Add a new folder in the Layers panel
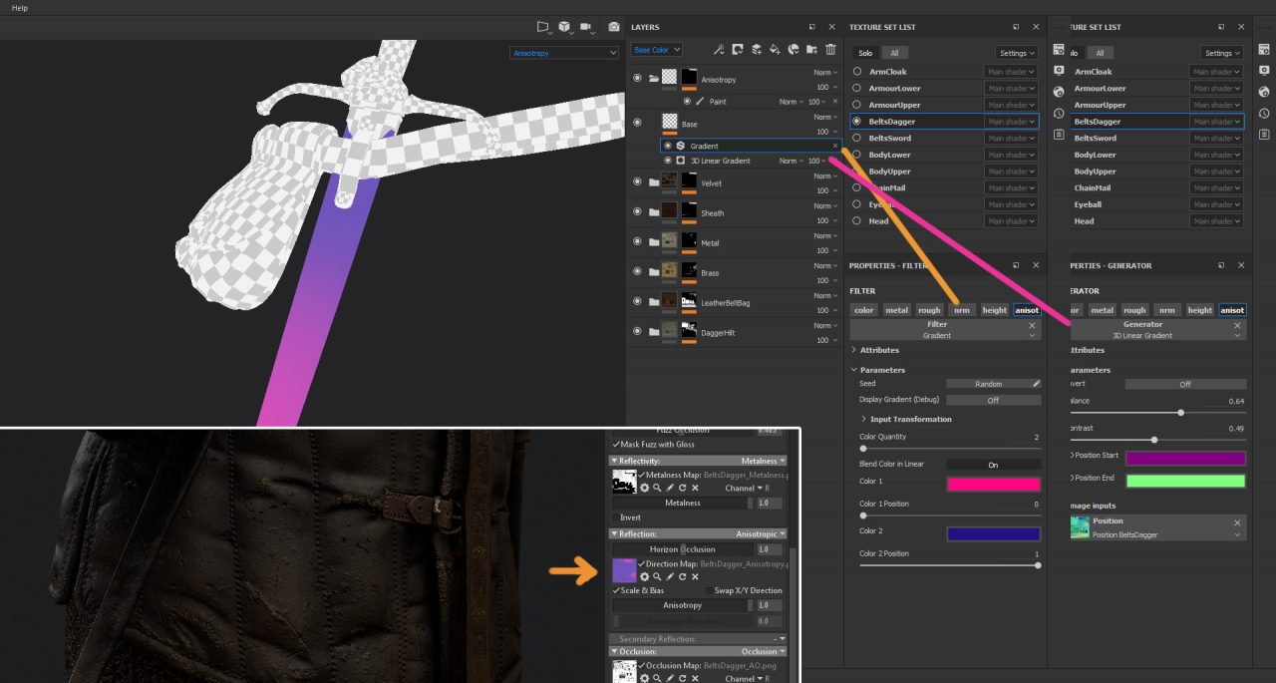Screen dimensions: 1276x683 [812, 49]
